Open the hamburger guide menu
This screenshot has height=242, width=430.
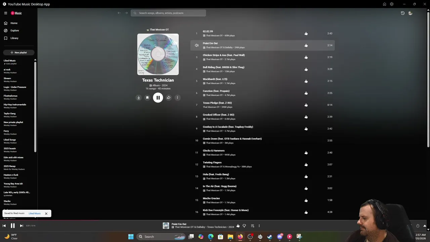[6, 13]
